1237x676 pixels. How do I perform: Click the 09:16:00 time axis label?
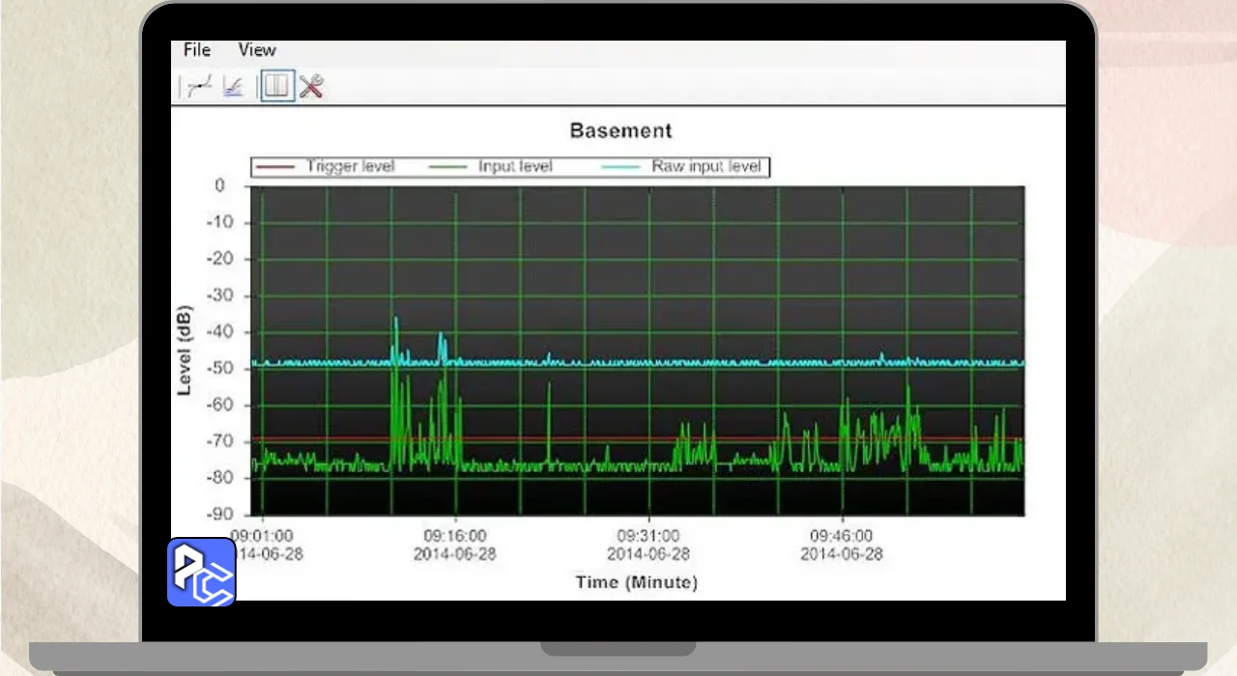(454, 536)
